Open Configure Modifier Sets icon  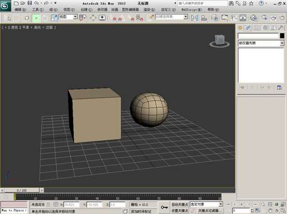[279, 87]
